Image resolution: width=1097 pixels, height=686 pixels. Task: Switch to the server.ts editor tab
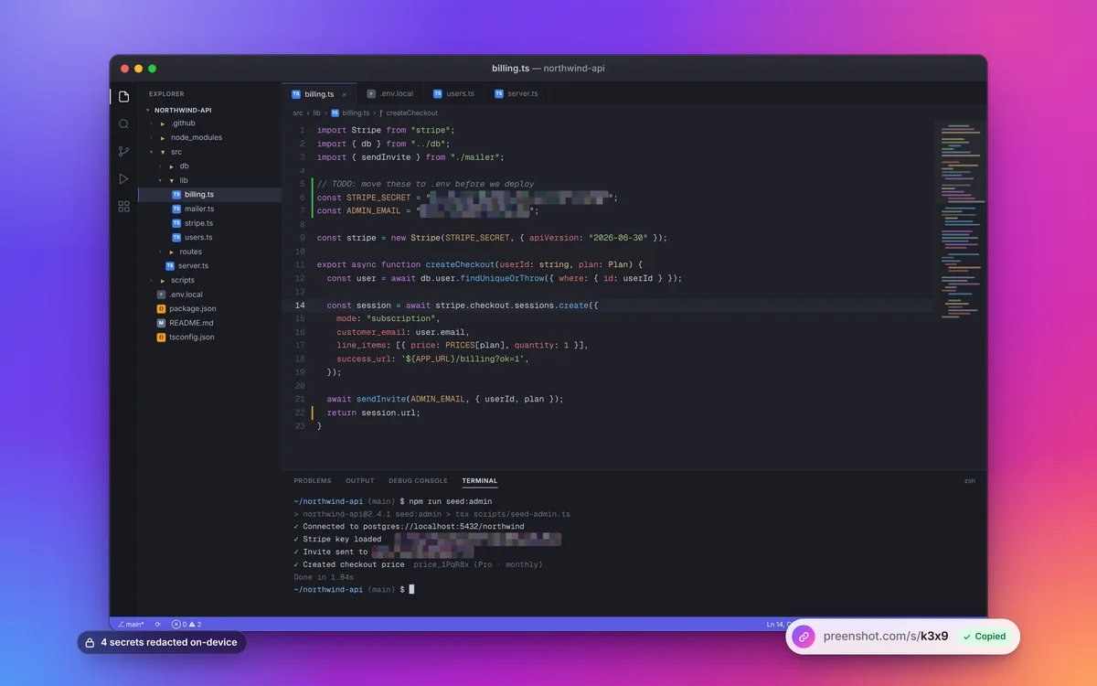[517, 93]
